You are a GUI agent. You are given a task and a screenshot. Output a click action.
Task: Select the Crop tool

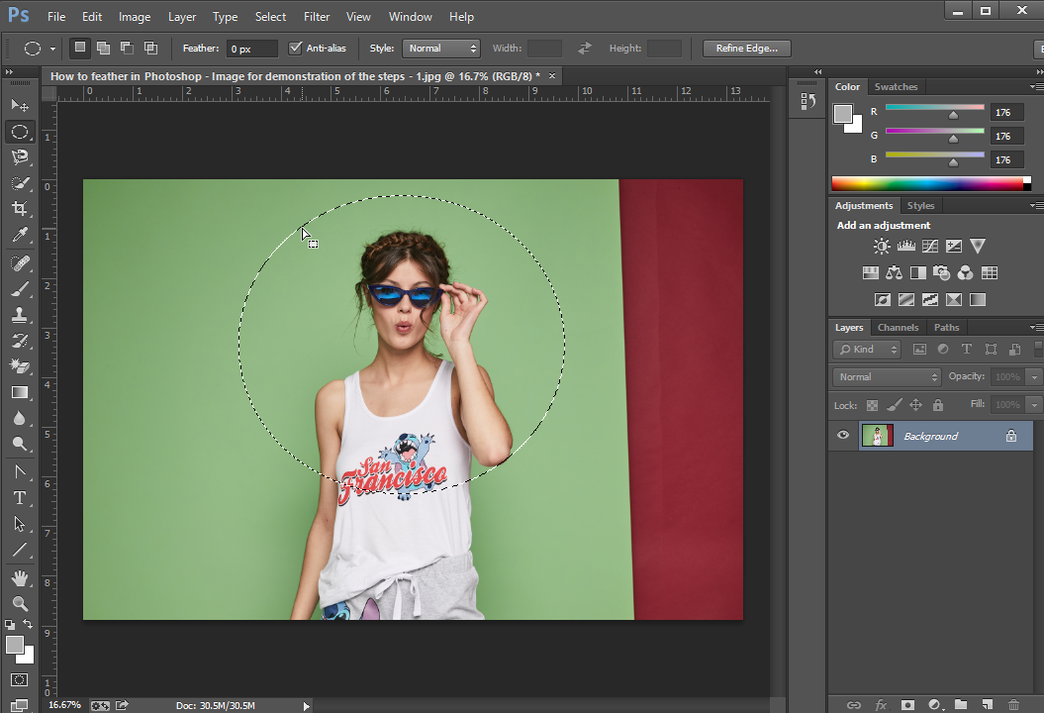(x=21, y=209)
